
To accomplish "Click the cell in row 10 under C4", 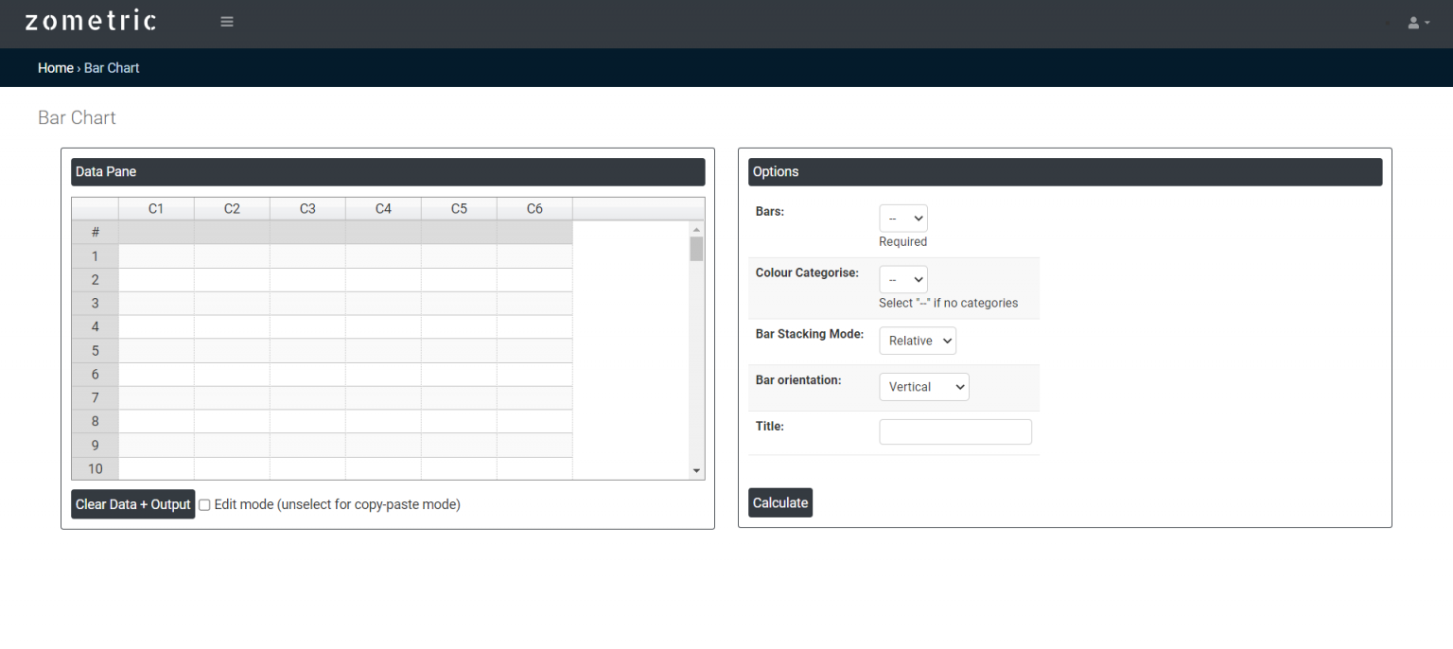I will pos(382,468).
